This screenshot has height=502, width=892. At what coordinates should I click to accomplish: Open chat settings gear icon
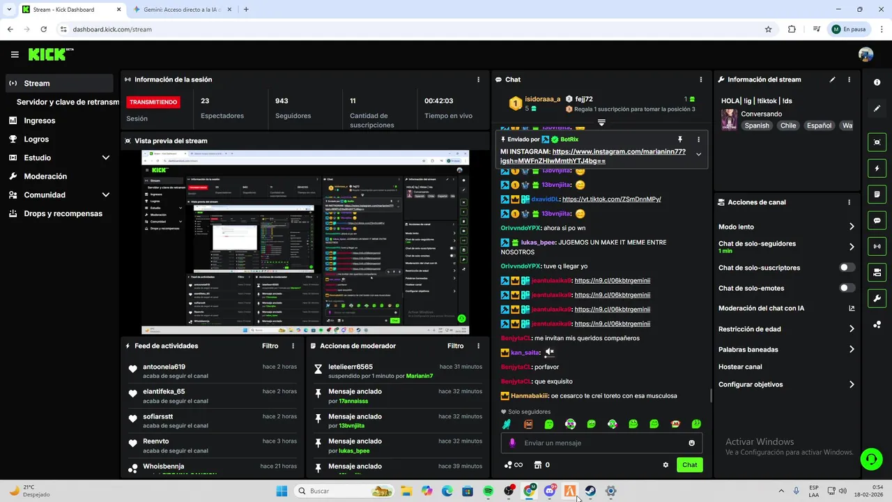pos(666,465)
